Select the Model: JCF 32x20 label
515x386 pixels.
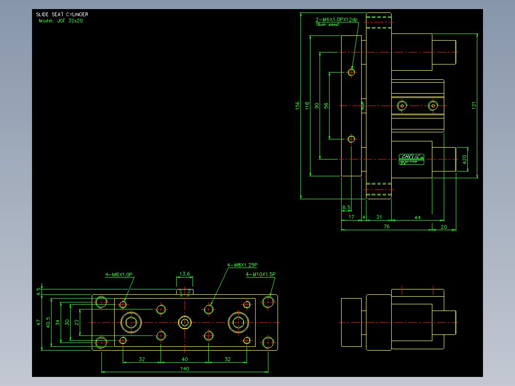[61, 21]
